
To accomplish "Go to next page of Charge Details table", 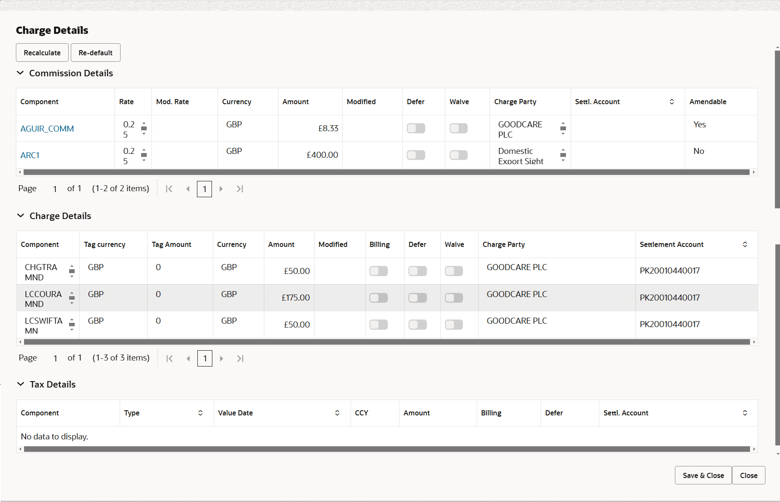I will click(x=221, y=358).
